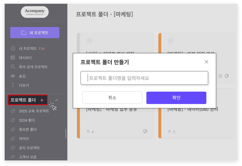Confirm with the purple 확인 button
Viewport: 242px width, 166px height.
[176, 98]
